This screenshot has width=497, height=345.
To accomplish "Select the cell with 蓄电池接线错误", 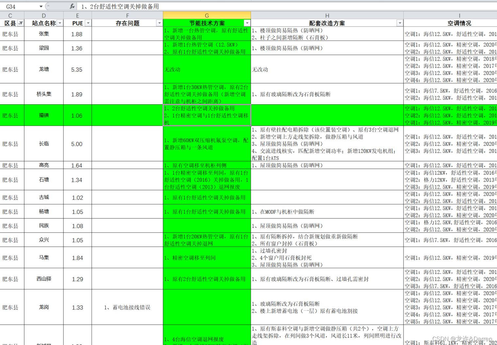I will pyautogui.click(x=127, y=307).
